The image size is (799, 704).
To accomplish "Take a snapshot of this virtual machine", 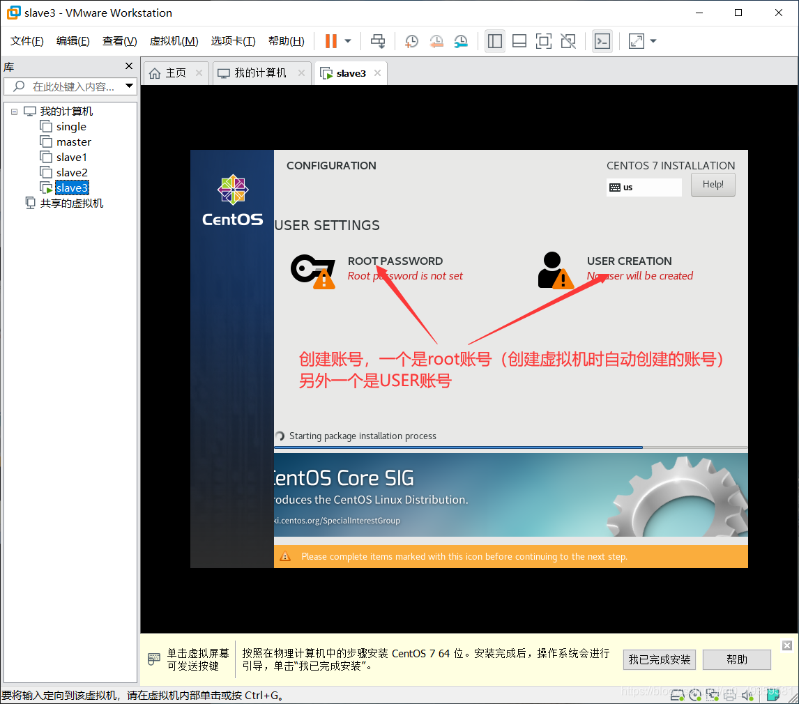I will (411, 41).
